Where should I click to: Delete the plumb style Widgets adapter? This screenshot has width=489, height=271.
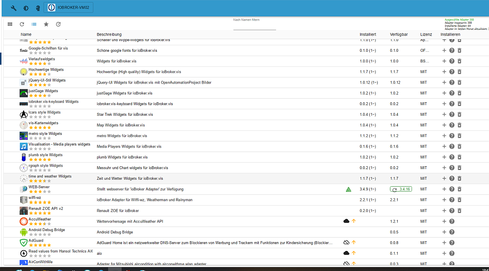459,157
